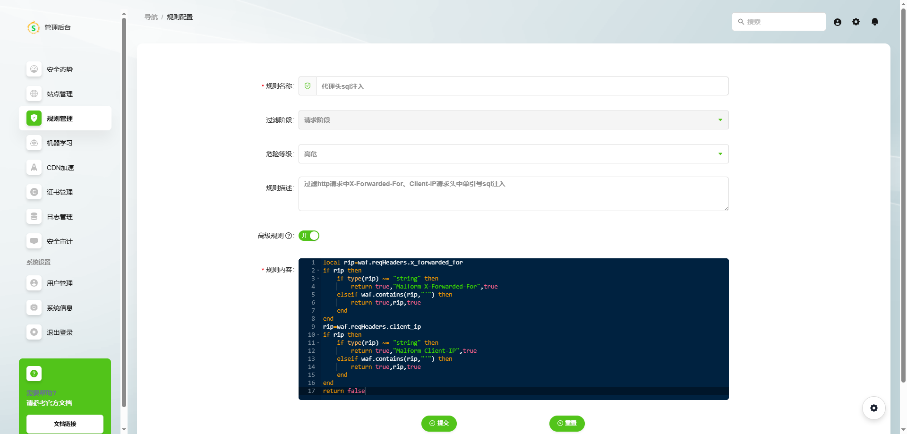Click the green help icon in sidebar card
Screen dimensions: 907x434
pyautogui.click(x=34, y=374)
